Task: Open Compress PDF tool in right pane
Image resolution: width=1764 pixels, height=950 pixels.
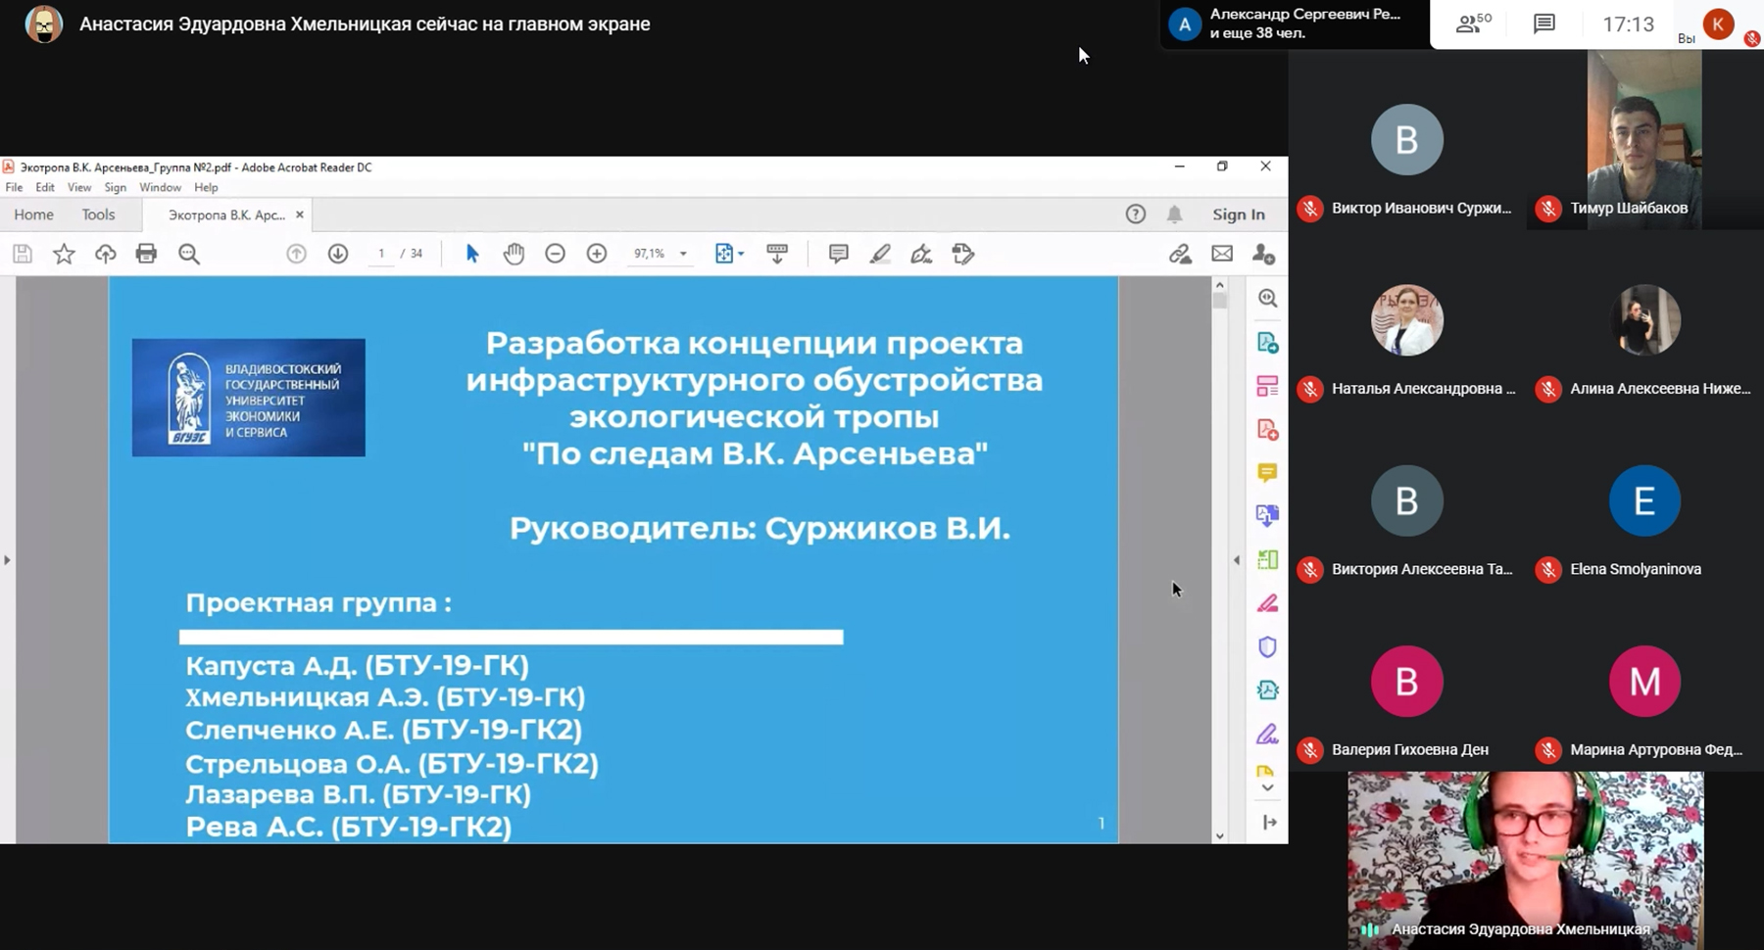Action: 1268,689
